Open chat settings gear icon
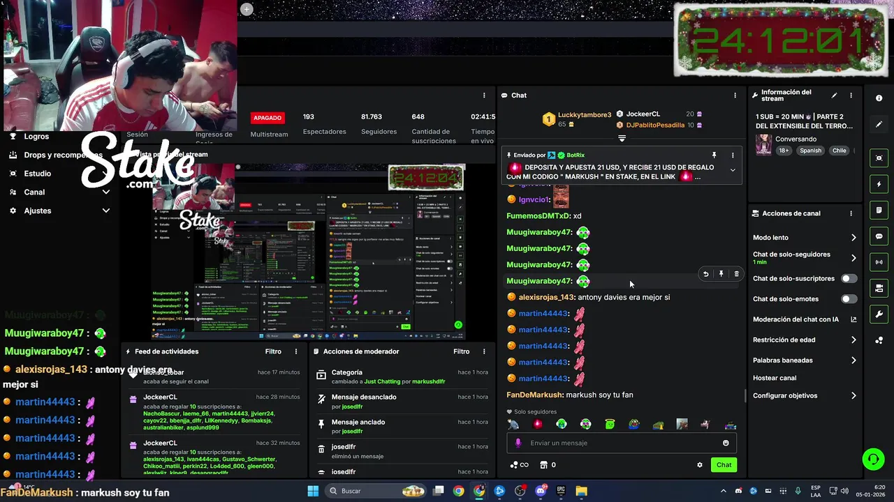Viewport: 894px width, 502px height. coord(699,465)
